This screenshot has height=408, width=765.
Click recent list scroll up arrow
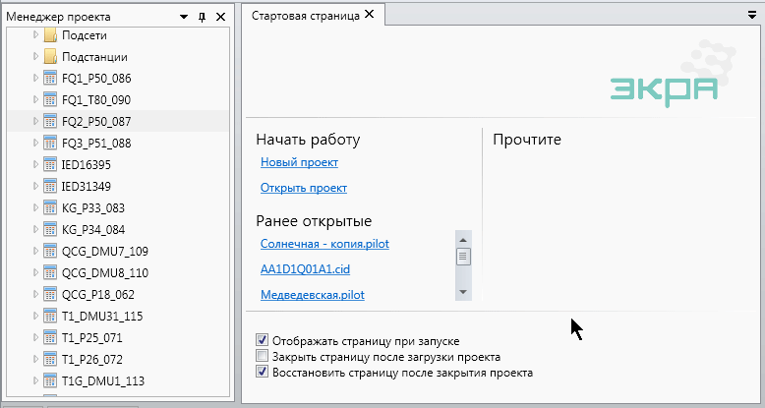[x=463, y=240]
